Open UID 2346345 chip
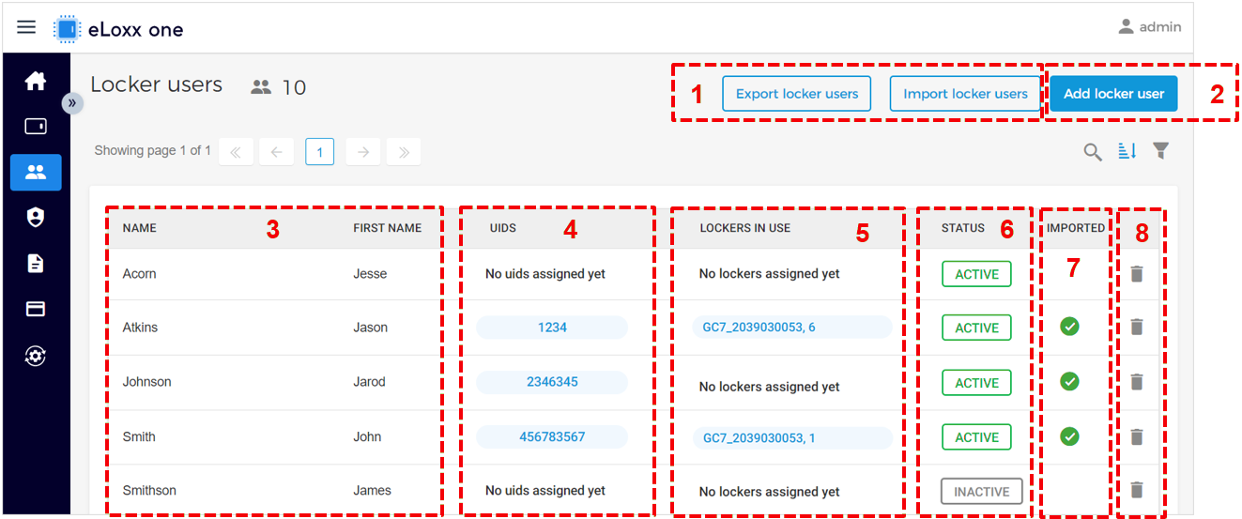 [x=552, y=382]
